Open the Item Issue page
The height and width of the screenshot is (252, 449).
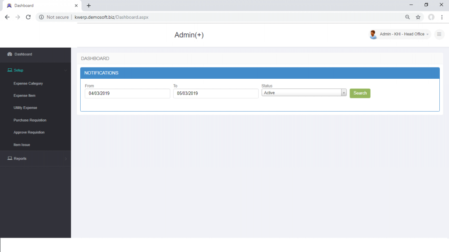click(x=22, y=144)
